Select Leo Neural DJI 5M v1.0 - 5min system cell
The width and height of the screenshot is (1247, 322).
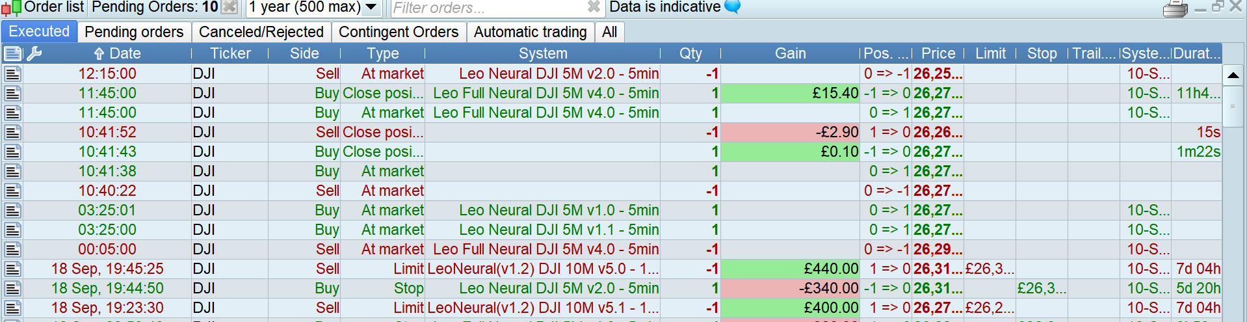tap(543, 210)
